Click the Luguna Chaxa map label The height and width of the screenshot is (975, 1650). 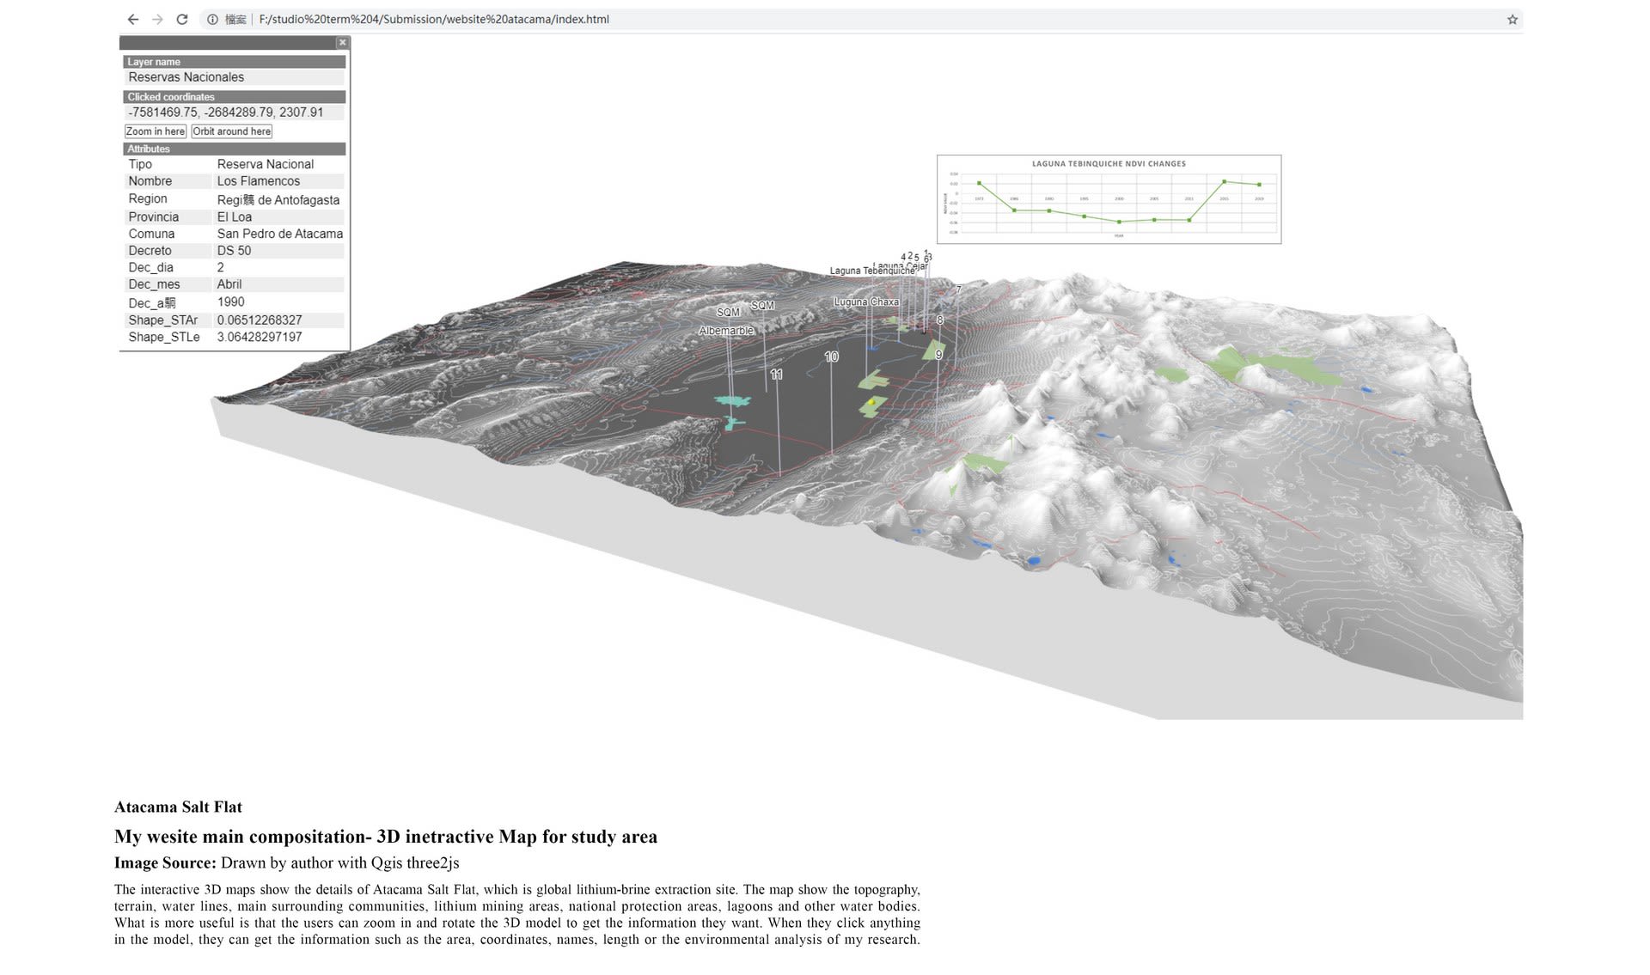[866, 302]
